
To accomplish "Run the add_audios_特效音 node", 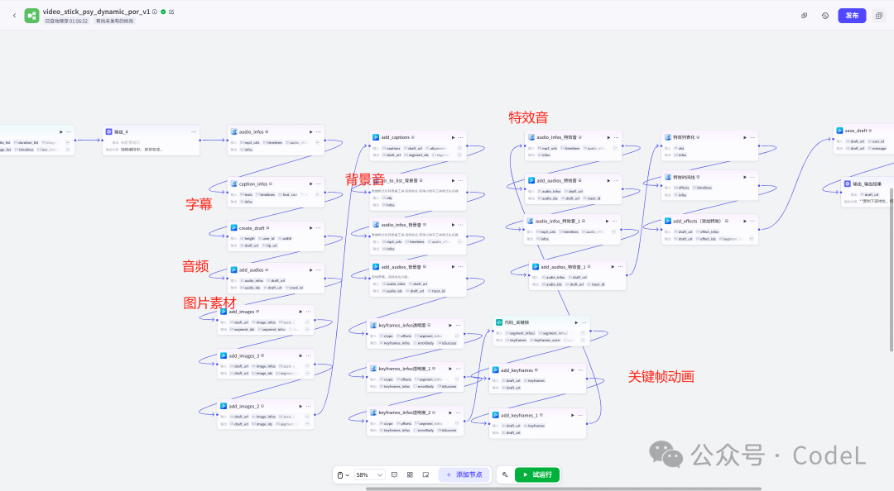I will [608, 180].
